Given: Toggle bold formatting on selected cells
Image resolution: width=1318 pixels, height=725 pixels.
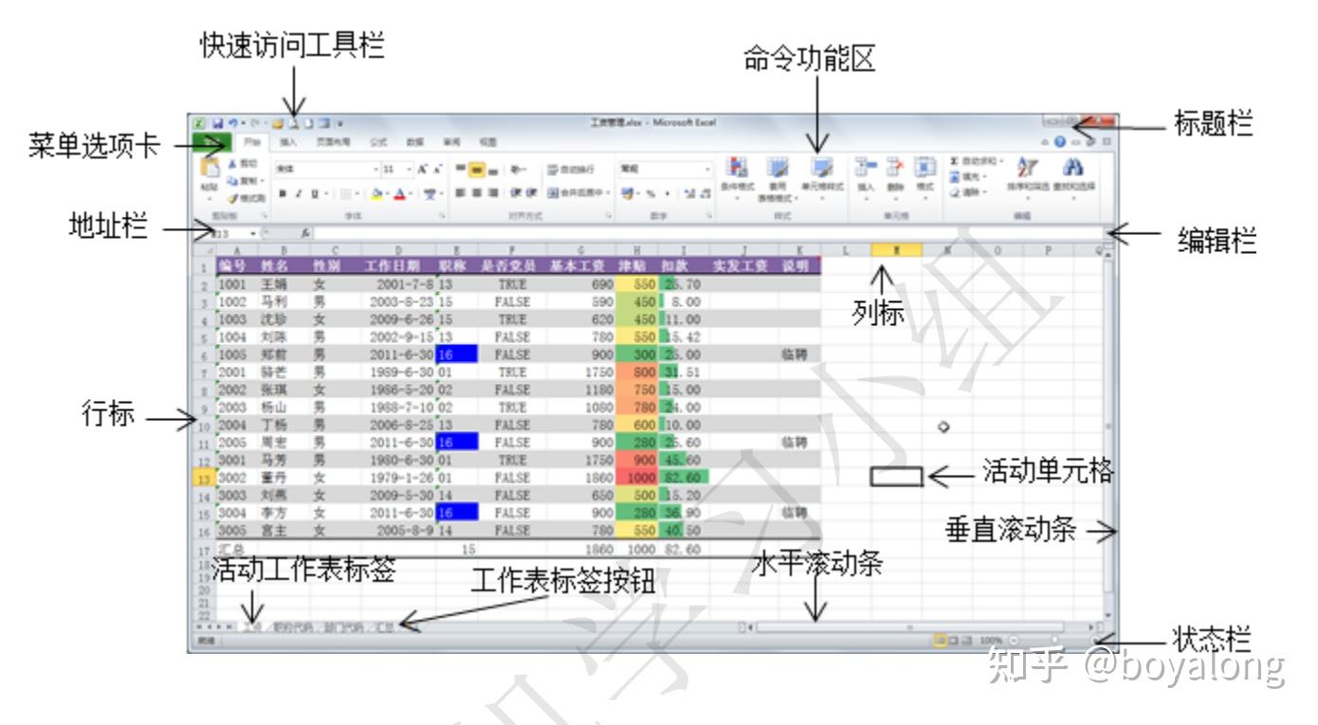Looking at the screenshot, I should [282, 192].
